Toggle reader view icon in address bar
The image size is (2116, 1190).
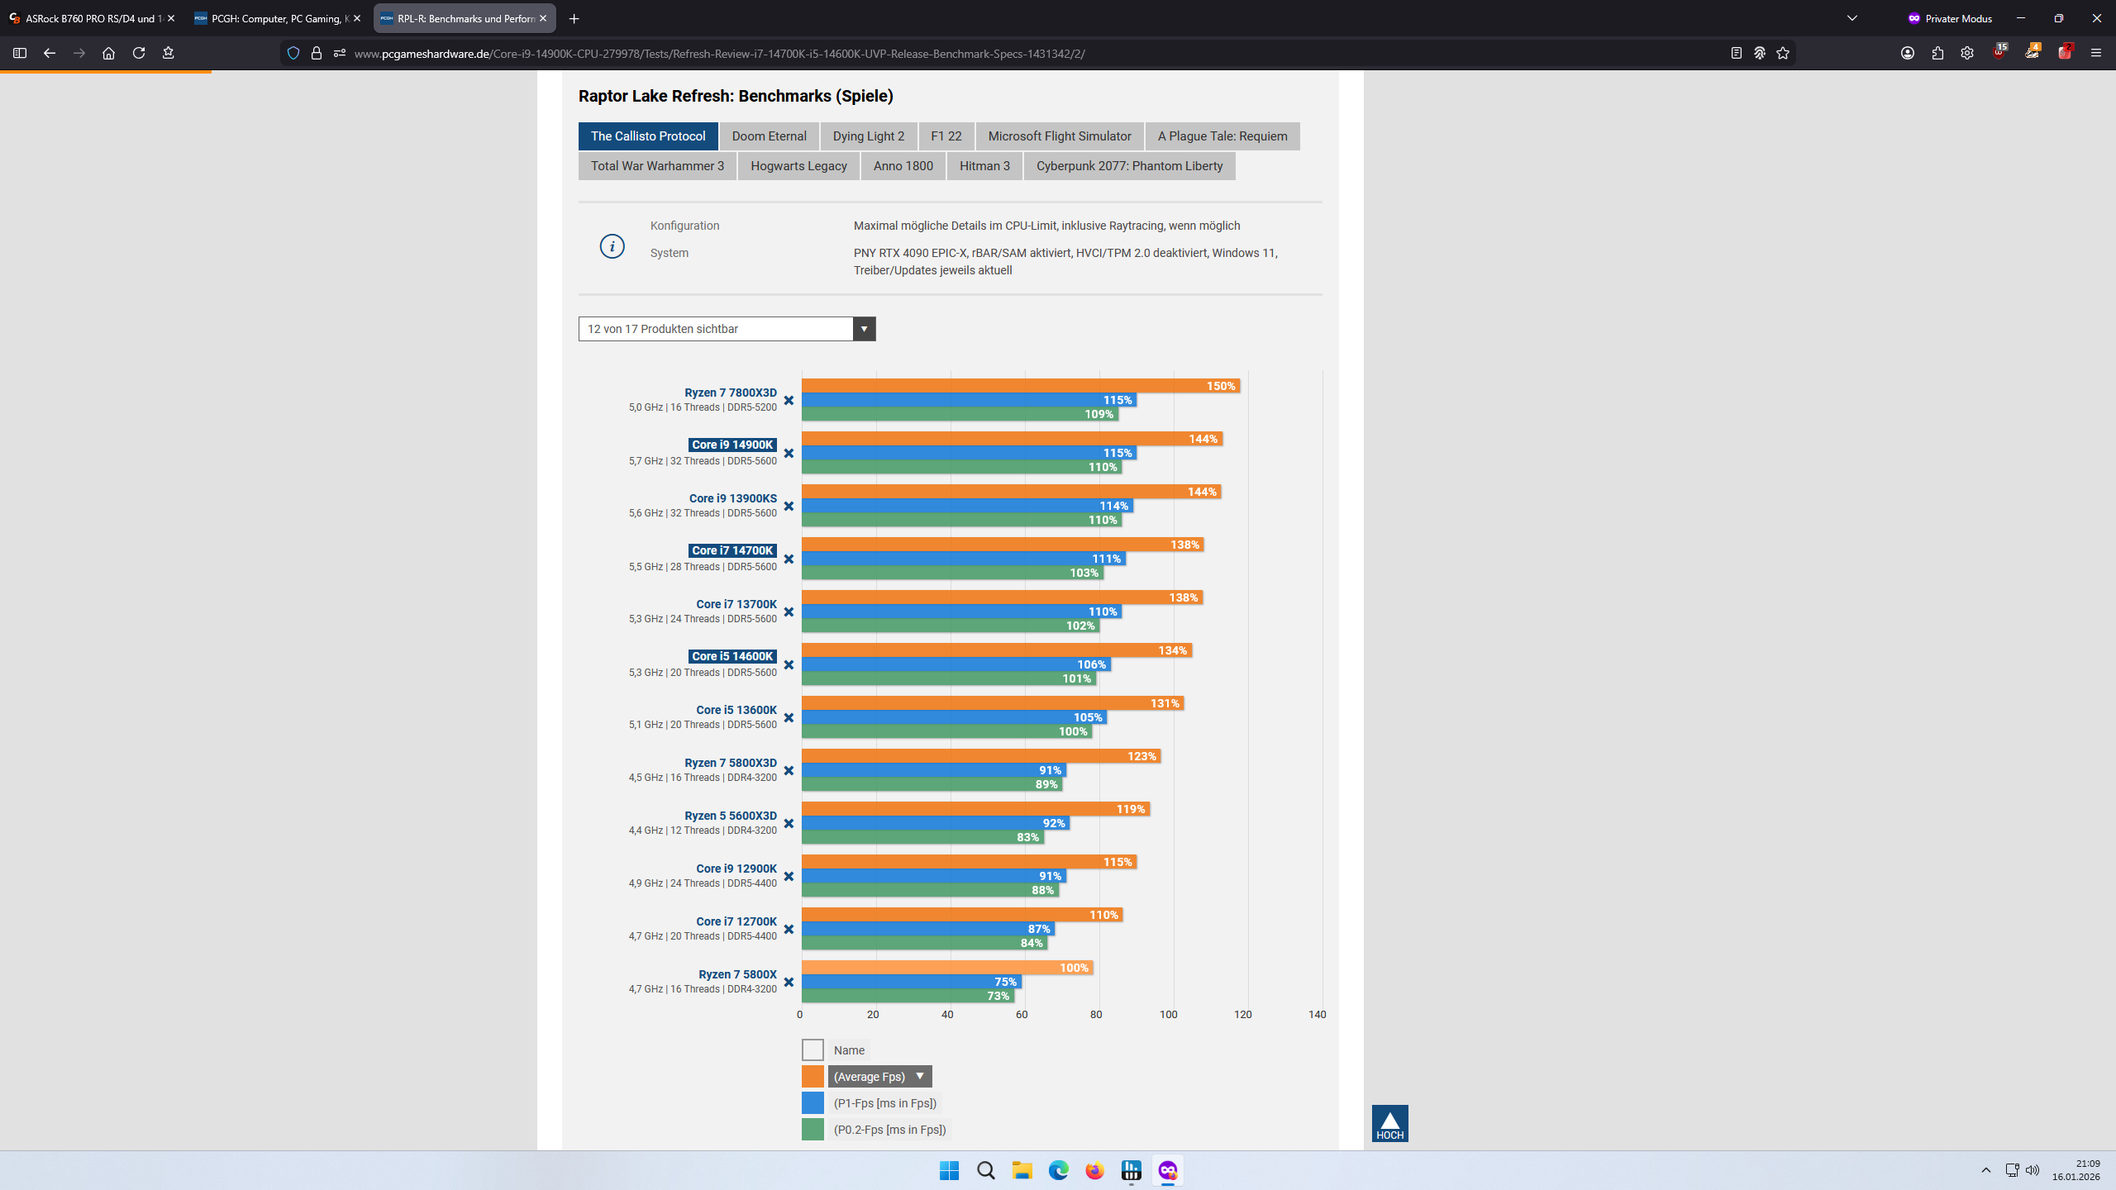[x=1736, y=53]
